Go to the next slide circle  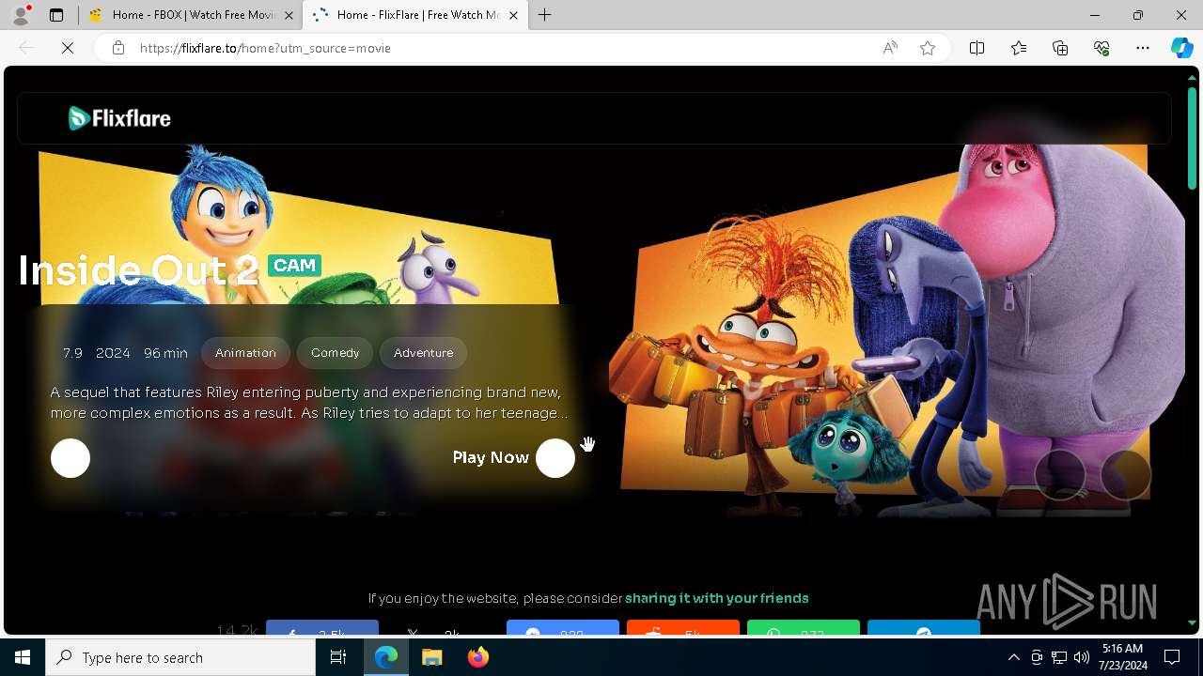[1126, 475]
